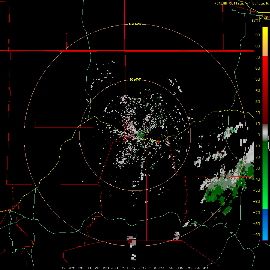Click the -40 value on the velocity scale

tap(256, 179)
